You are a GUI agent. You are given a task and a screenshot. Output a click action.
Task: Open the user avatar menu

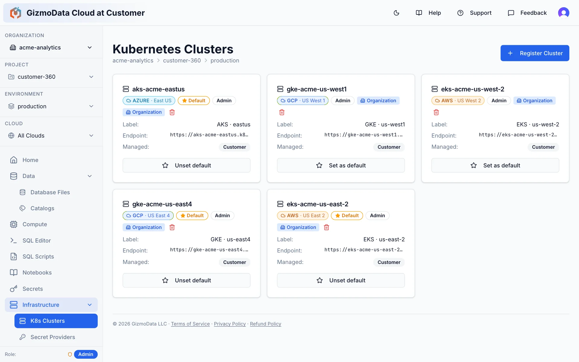point(563,13)
